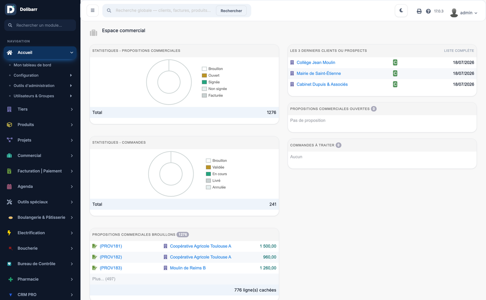Open Collège Jean Moulin customer link
The image size is (486, 300).
click(316, 63)
